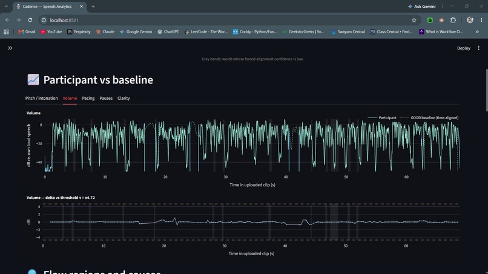Viewport: 488px width, 274px height.
Task: Open the Chrome apps grid shortcut
Action: point(6,31)
